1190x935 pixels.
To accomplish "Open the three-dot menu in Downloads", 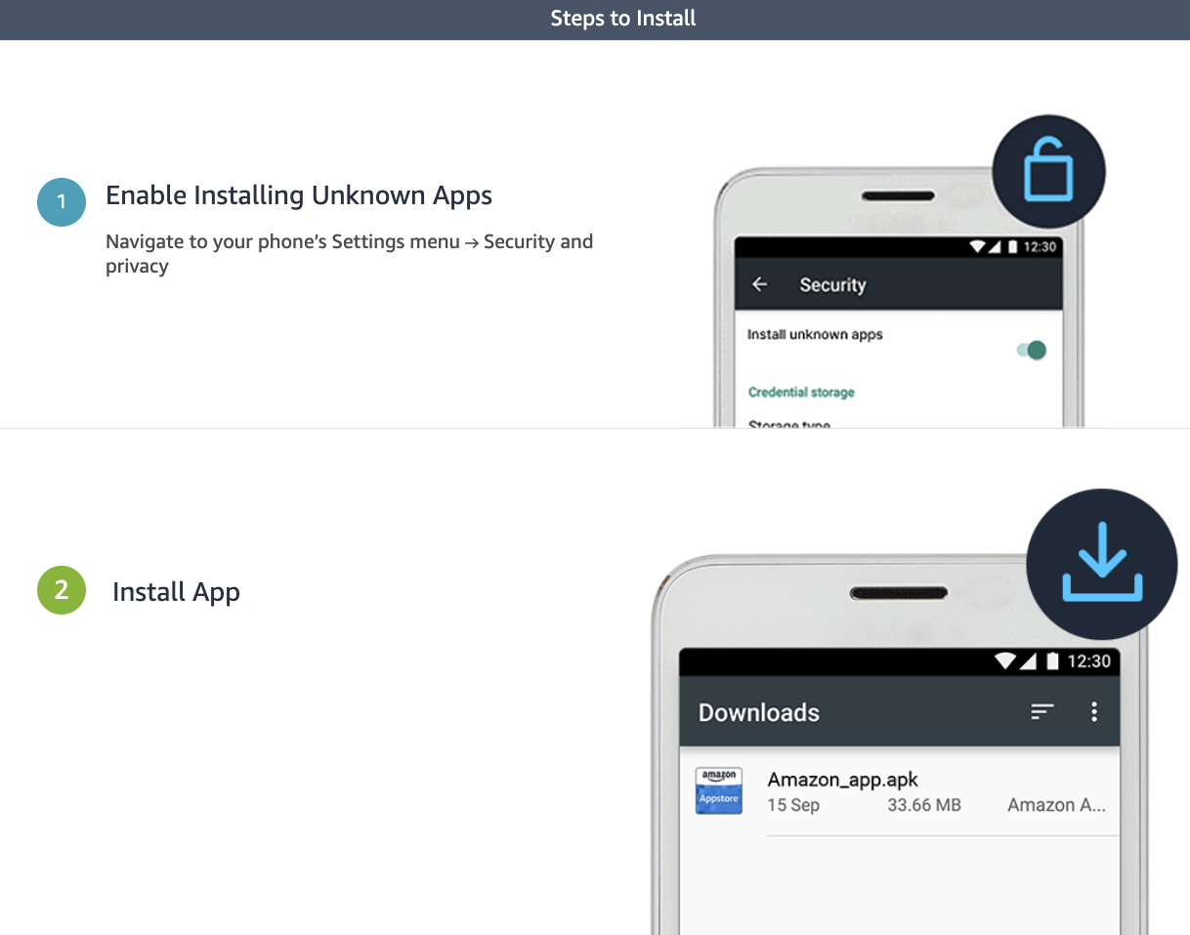I will click(x=1094, y=711).
